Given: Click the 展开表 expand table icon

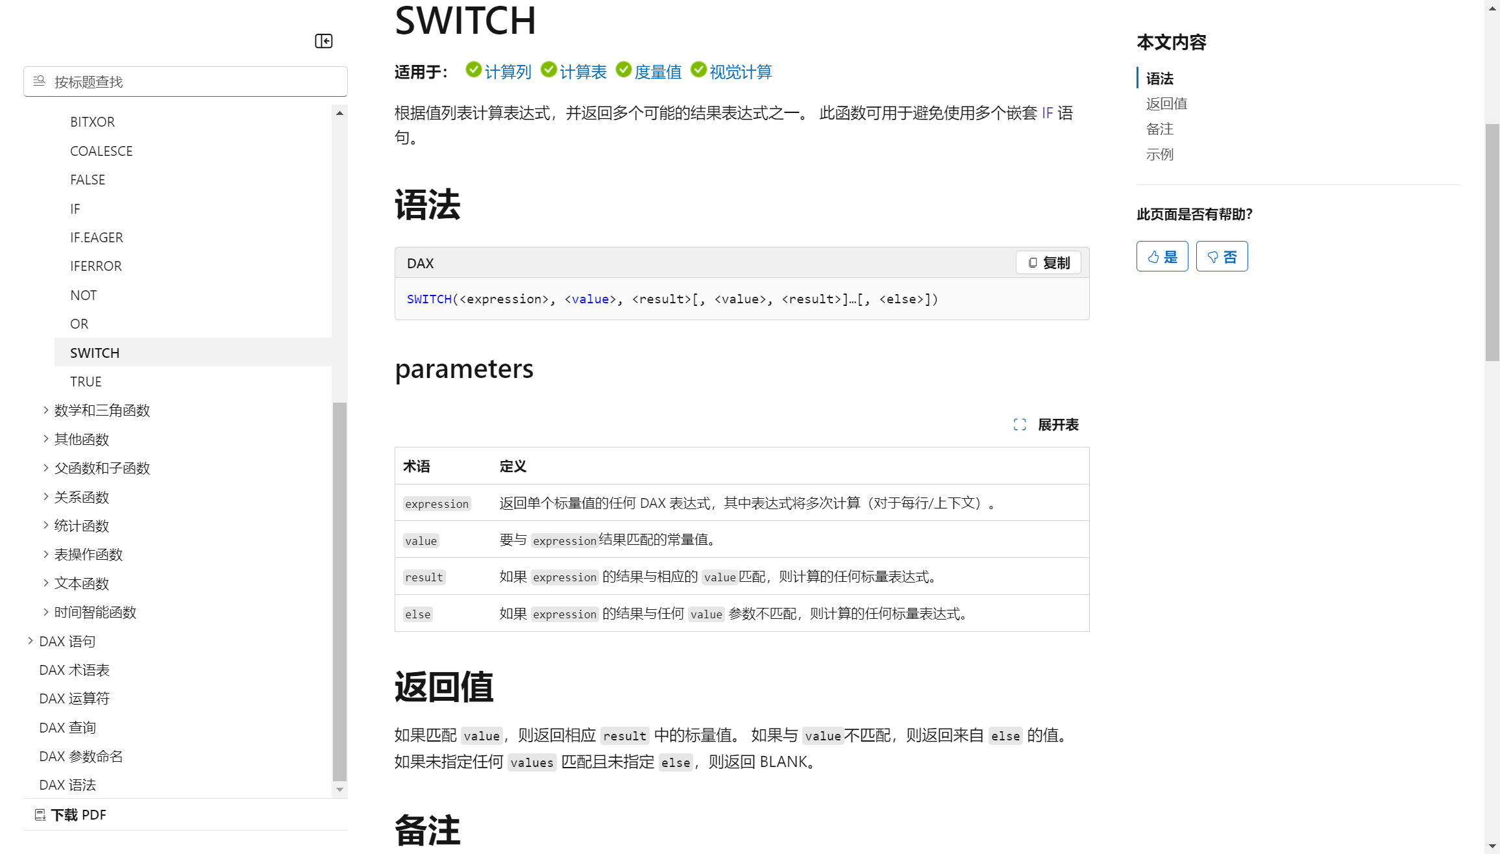Looking at the screenshot, I should coord(1020,425).
